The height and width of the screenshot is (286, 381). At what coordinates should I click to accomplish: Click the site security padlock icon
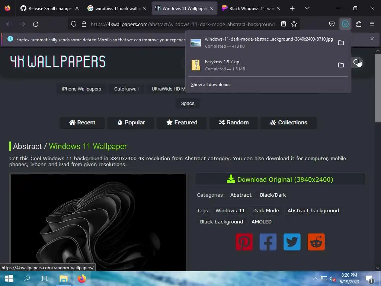[84, 24]
